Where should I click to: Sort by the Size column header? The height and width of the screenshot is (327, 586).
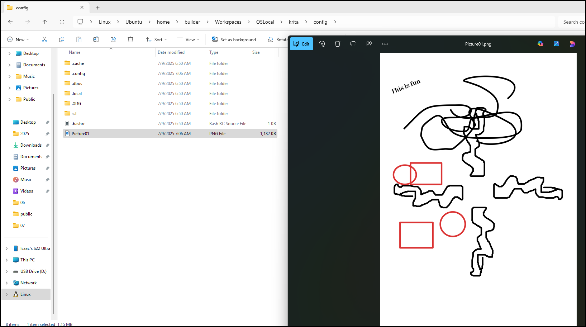click(256, 52)
